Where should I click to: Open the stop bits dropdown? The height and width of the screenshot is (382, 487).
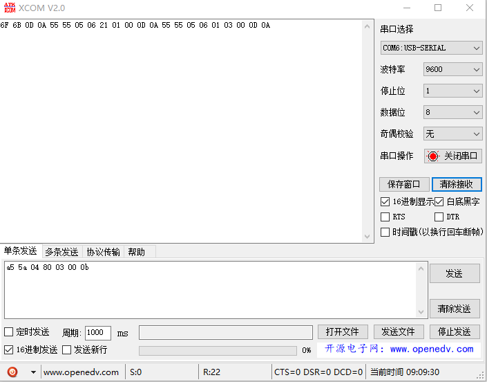[452, 91]
